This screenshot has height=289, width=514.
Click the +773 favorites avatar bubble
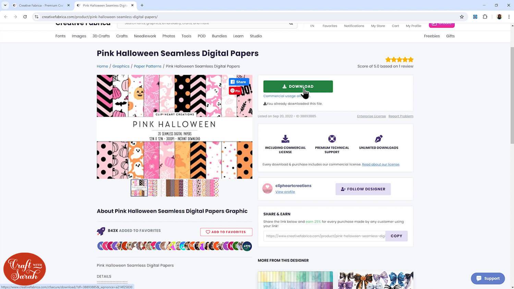pyautogui.click(x=247, y=246)
